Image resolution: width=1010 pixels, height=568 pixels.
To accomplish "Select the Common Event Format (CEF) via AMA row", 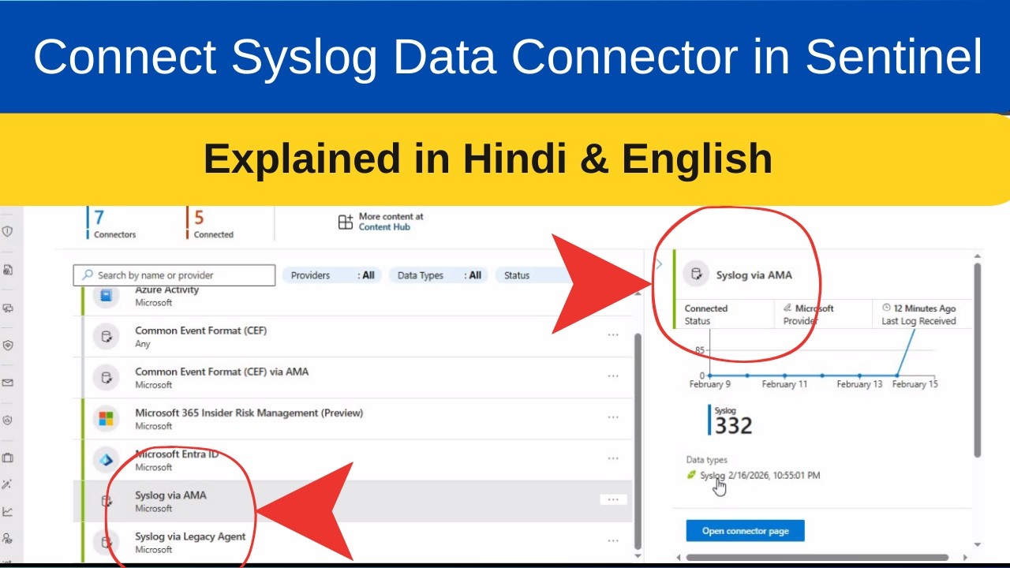I will 353,378.
